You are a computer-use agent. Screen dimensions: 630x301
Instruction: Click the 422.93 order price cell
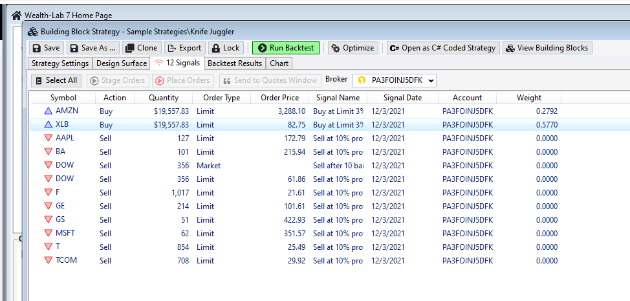294,220
